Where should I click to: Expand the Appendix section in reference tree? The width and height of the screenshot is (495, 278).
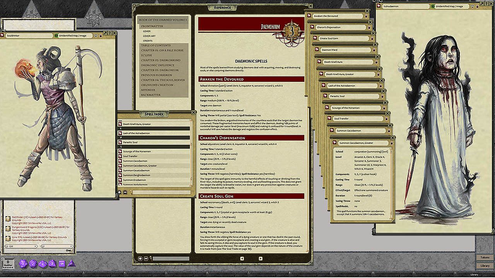coord(148,90)
